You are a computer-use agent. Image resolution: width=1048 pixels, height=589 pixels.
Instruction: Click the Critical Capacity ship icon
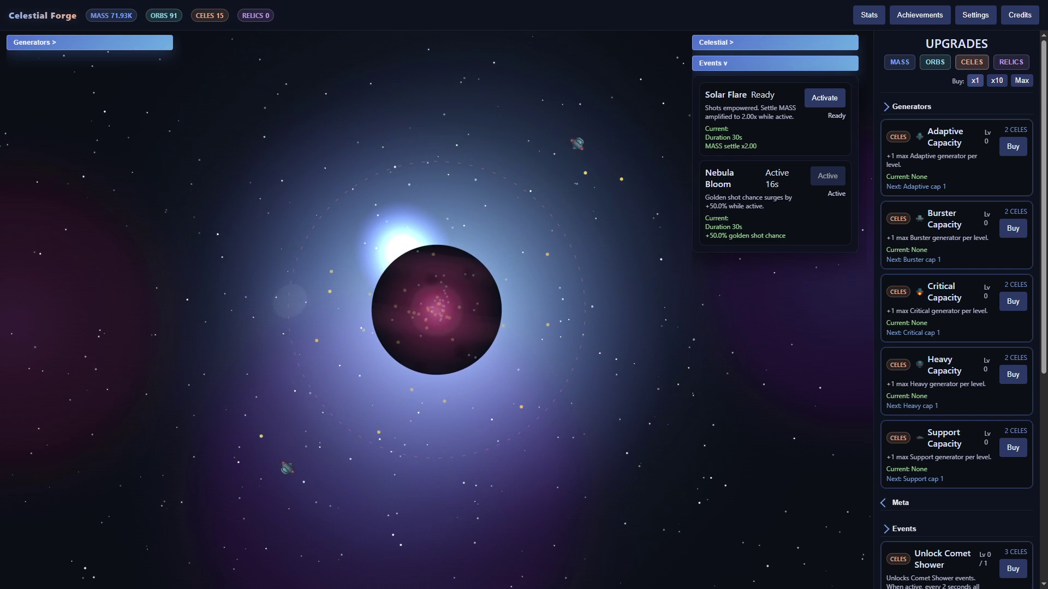tap(920, 292)
